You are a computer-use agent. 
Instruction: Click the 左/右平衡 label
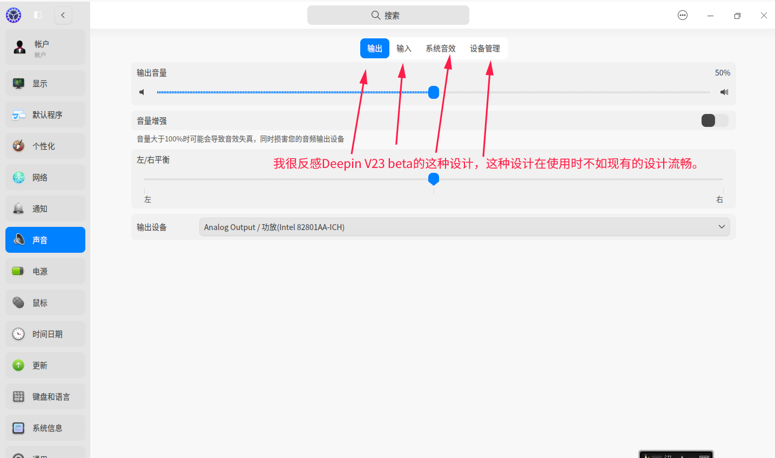click(153, 160)
